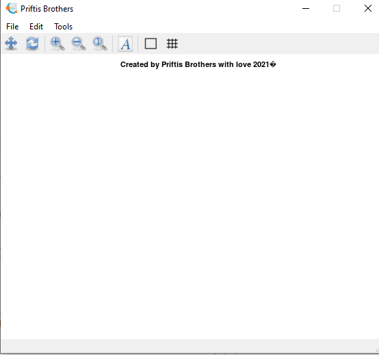Screen dimensions: 379x355
Task: Click the zoom out magnifier
Action: coord(79,44)
